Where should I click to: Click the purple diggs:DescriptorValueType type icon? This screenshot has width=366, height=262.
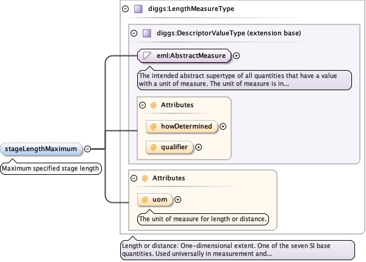tap(147, 33)
